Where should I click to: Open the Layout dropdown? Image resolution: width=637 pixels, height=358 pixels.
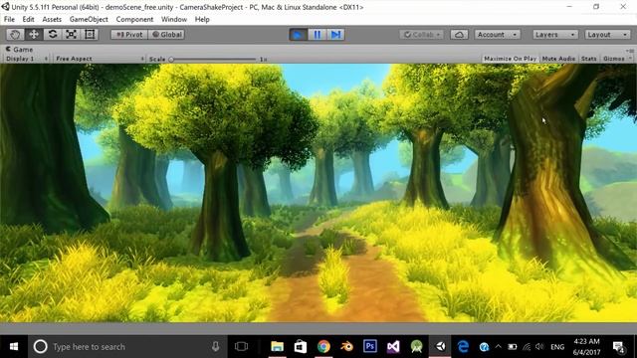607,35
